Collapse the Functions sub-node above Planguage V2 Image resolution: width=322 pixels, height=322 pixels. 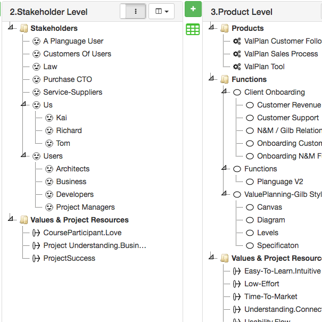point(224,168)
